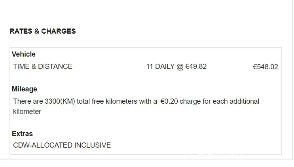Click 'There are' starting the mileage sentence
This screenshot has height=167, width=294.
tap(28, 101)
